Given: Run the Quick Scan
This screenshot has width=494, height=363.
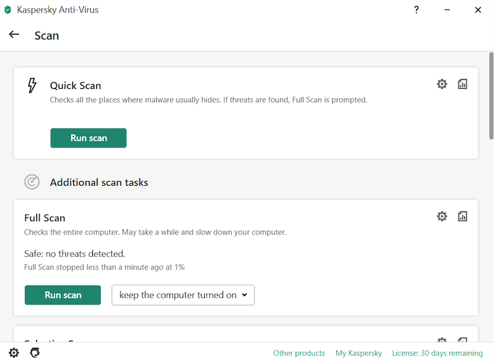Looking at the screenshot, I should pyautogui.click(x=88, y=138).
